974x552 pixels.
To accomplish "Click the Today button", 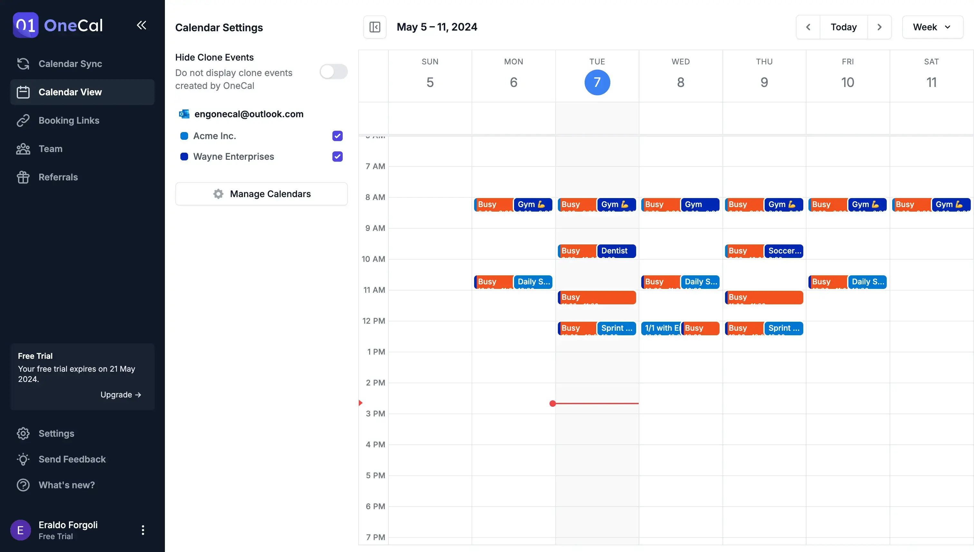I will tap(844, 27).
